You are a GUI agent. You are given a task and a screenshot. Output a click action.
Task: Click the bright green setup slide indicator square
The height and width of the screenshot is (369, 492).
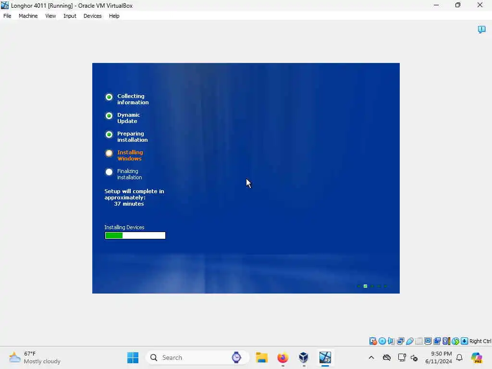365,286
